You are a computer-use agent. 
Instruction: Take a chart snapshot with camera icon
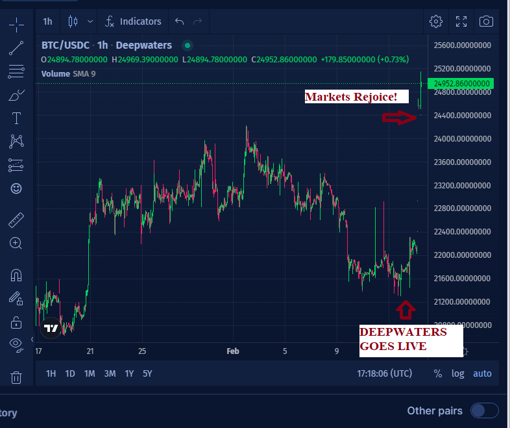[x=486, y=21]
